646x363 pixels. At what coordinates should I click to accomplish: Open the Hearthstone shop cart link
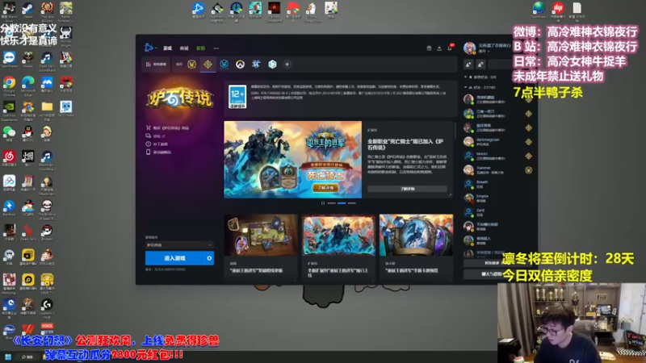[167, 128]
